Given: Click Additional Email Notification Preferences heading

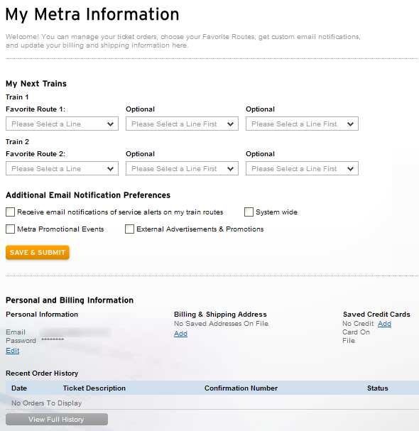Looking at the screenshot, I should (88, 195).
